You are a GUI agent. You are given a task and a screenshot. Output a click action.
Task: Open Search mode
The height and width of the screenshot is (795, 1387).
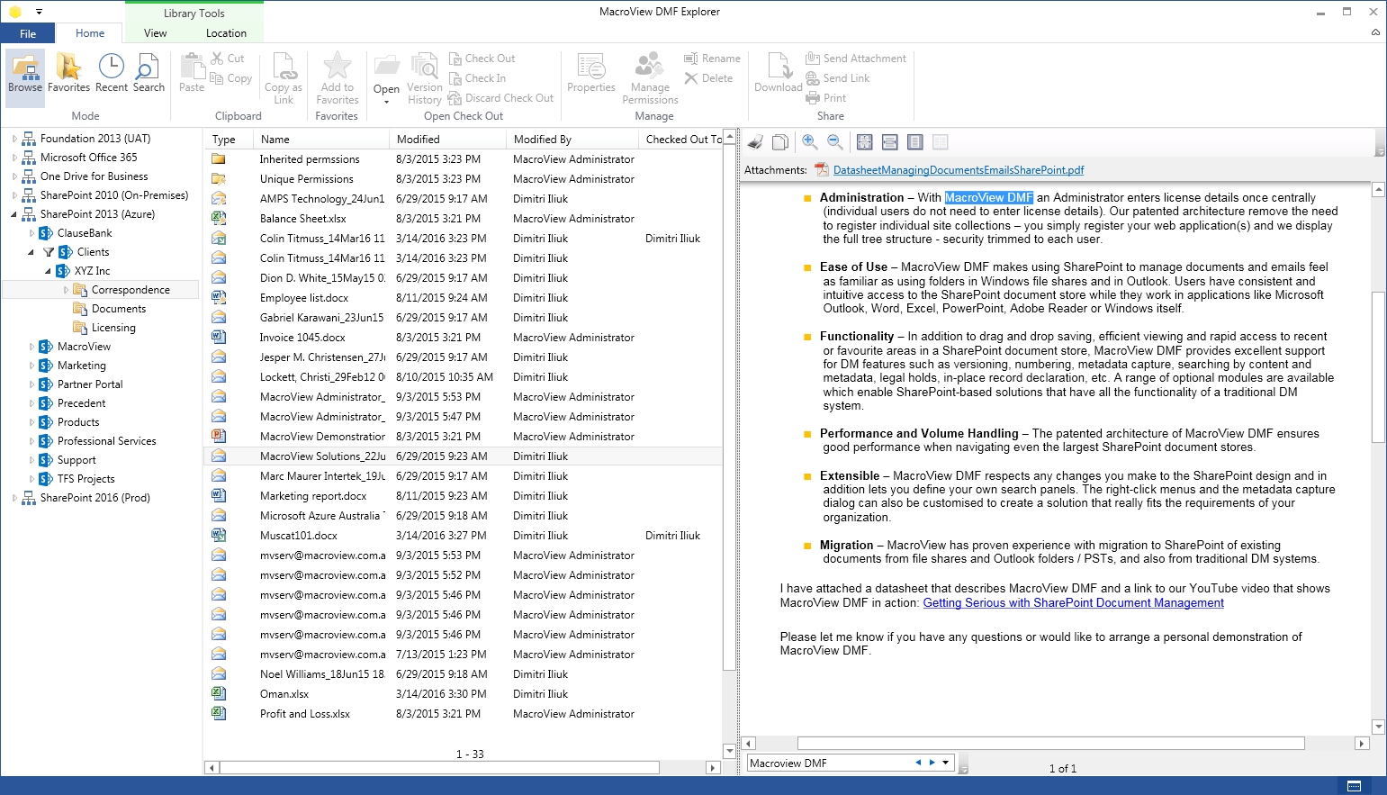149,74
